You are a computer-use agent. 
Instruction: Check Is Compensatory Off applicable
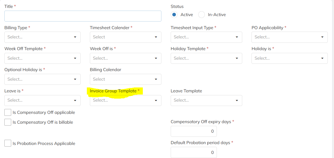click(8, 112)
